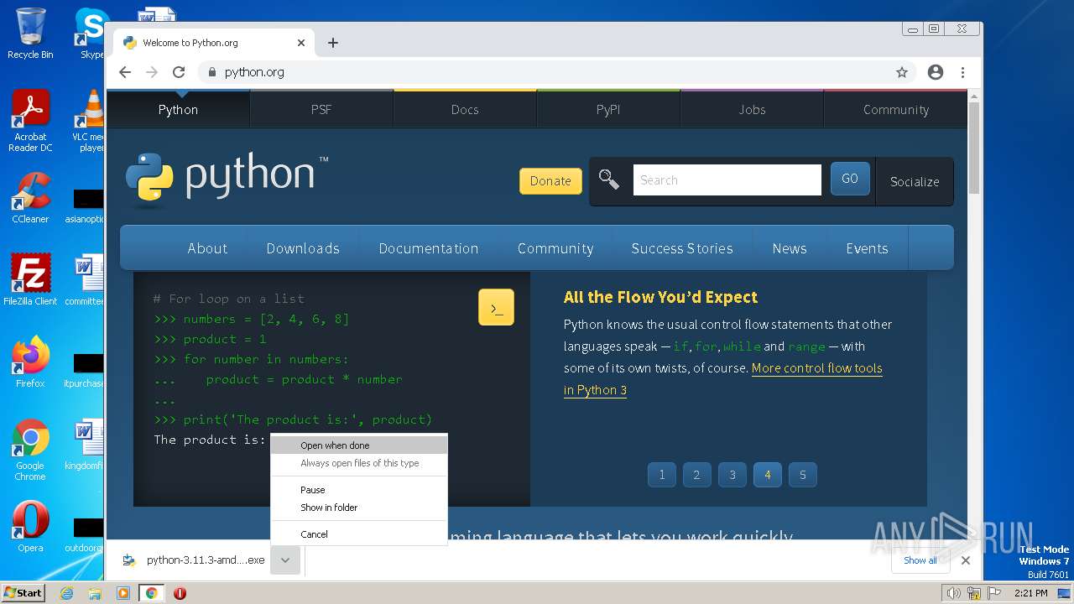Open the Community navigation menu item
The width and height of the screenshot is (1074, 604).
[555, 248]
